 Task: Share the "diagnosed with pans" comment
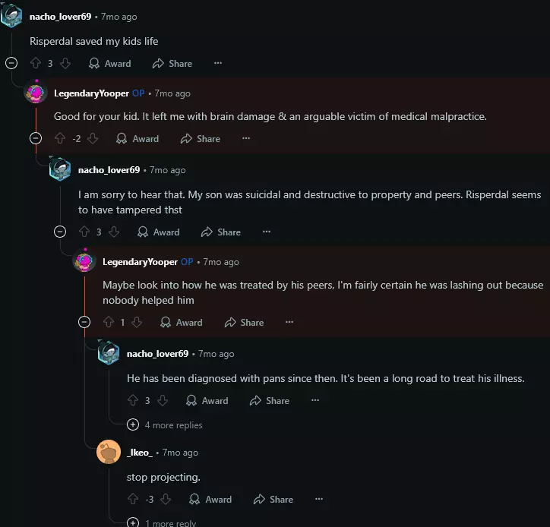(270, 400)
